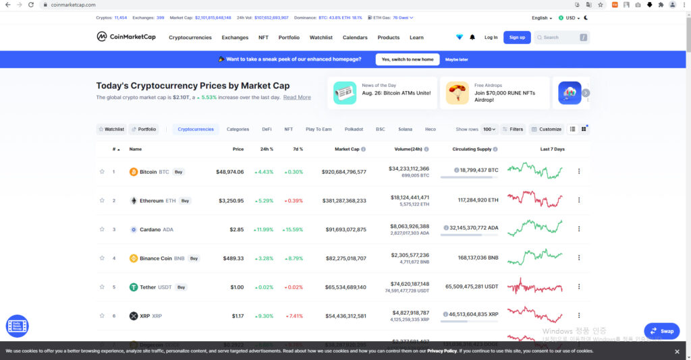Open the notifications bell icon
The image size is (691, 360).
pos(472,37)
